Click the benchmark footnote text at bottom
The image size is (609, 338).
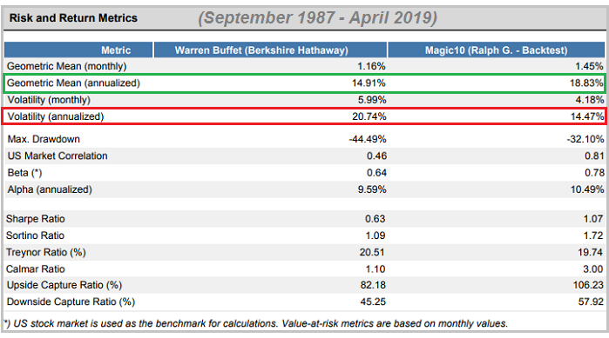255,324
